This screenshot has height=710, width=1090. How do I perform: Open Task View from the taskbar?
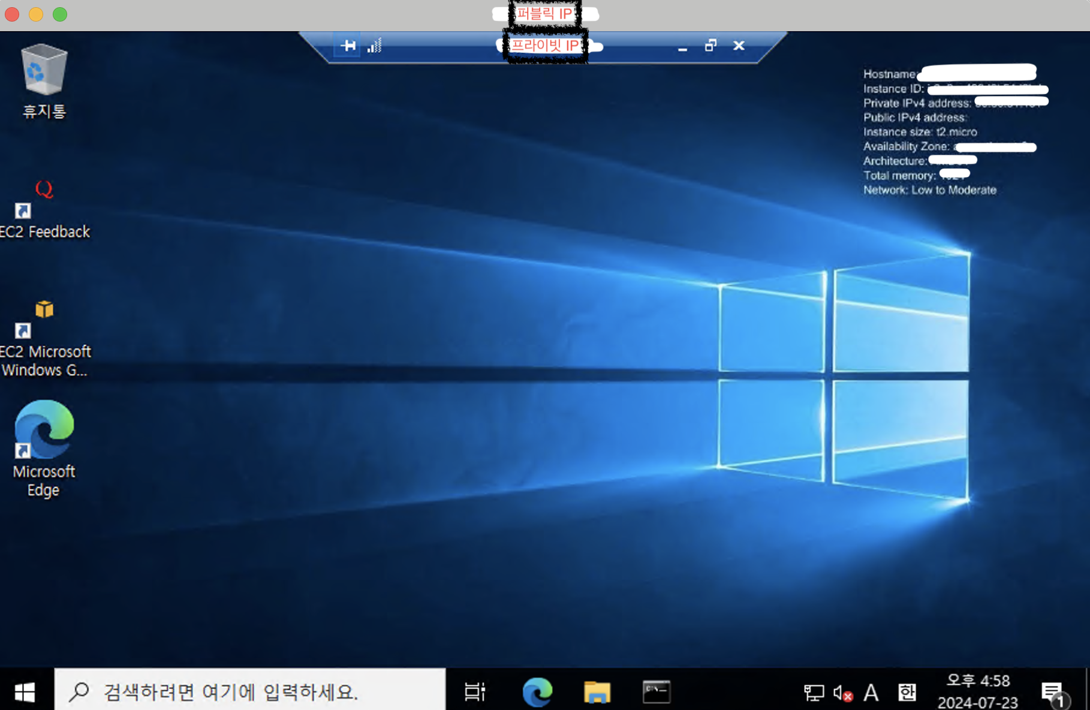(475, 692)
